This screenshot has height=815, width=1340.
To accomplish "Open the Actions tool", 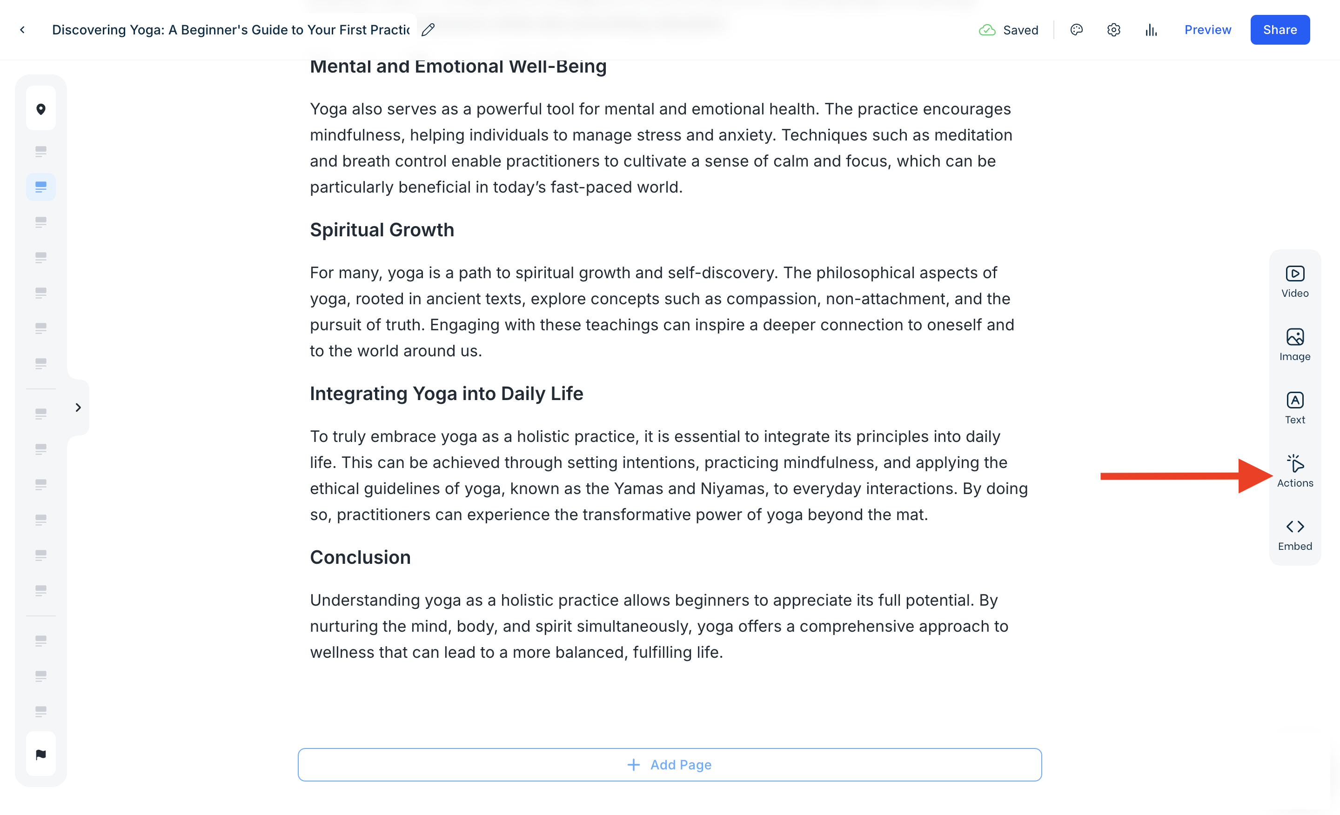I will click(1294, 471).
